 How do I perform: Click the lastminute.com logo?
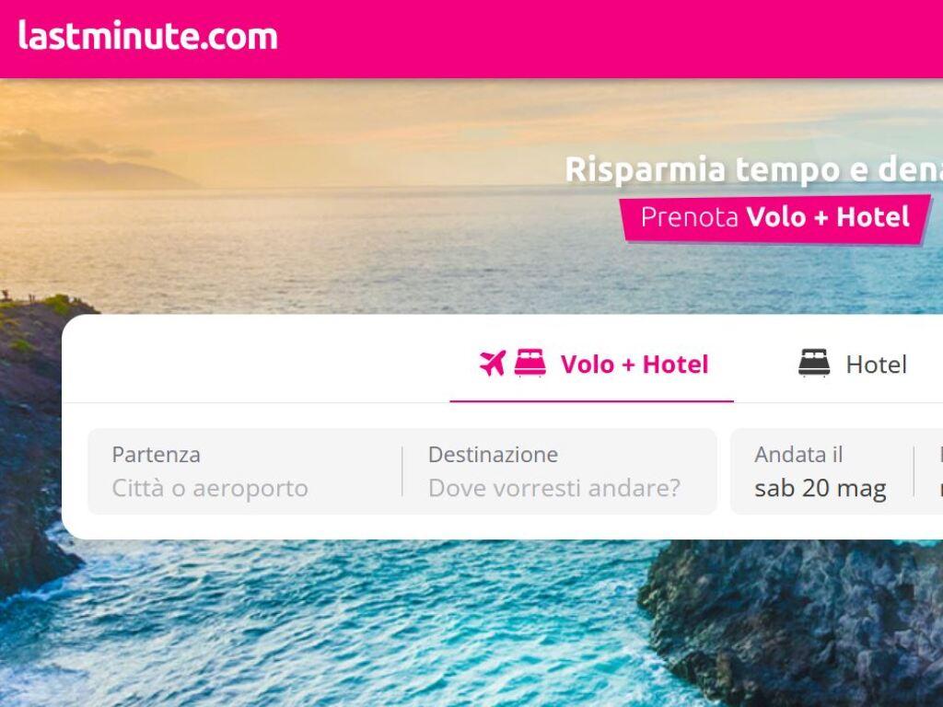148,36
